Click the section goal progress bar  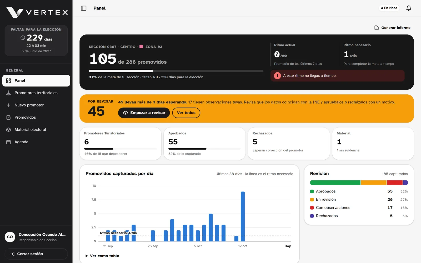(176, 71)
